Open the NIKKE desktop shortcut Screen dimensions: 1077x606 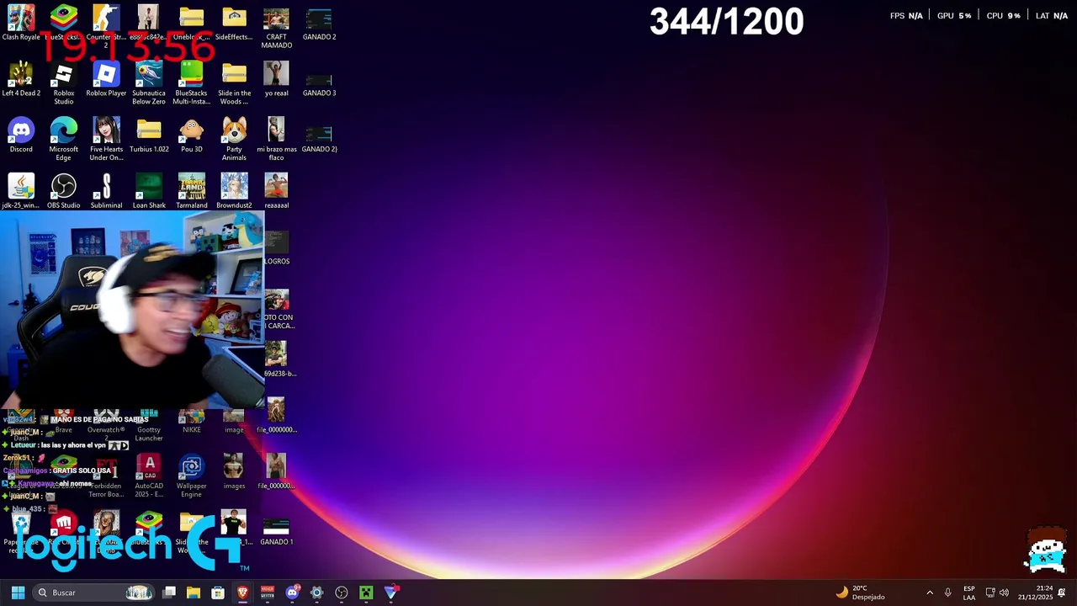(x=191, y=423)
